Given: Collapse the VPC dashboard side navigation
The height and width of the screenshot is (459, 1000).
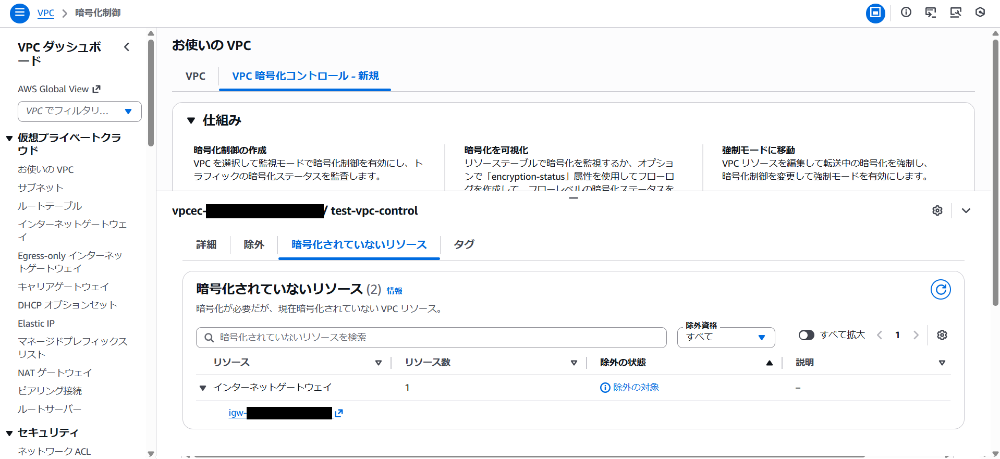Looking at the screenshot, I should (127, 47).
